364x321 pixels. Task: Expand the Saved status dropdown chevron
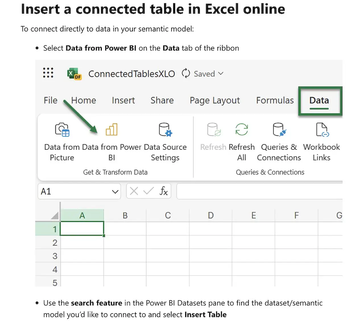click(221, 74)
